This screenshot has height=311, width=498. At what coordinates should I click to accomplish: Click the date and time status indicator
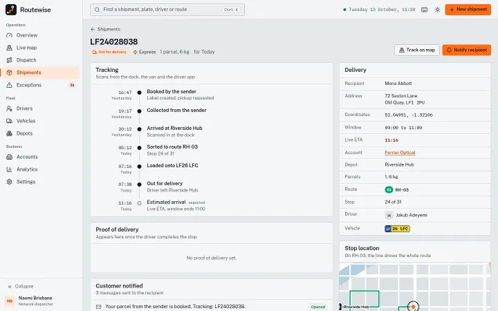379,10
